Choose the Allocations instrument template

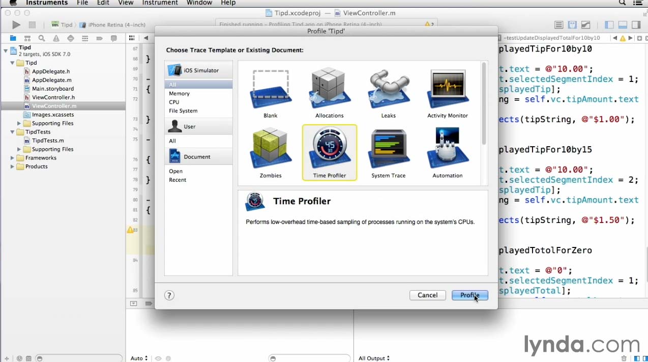[x=329, y=94]
